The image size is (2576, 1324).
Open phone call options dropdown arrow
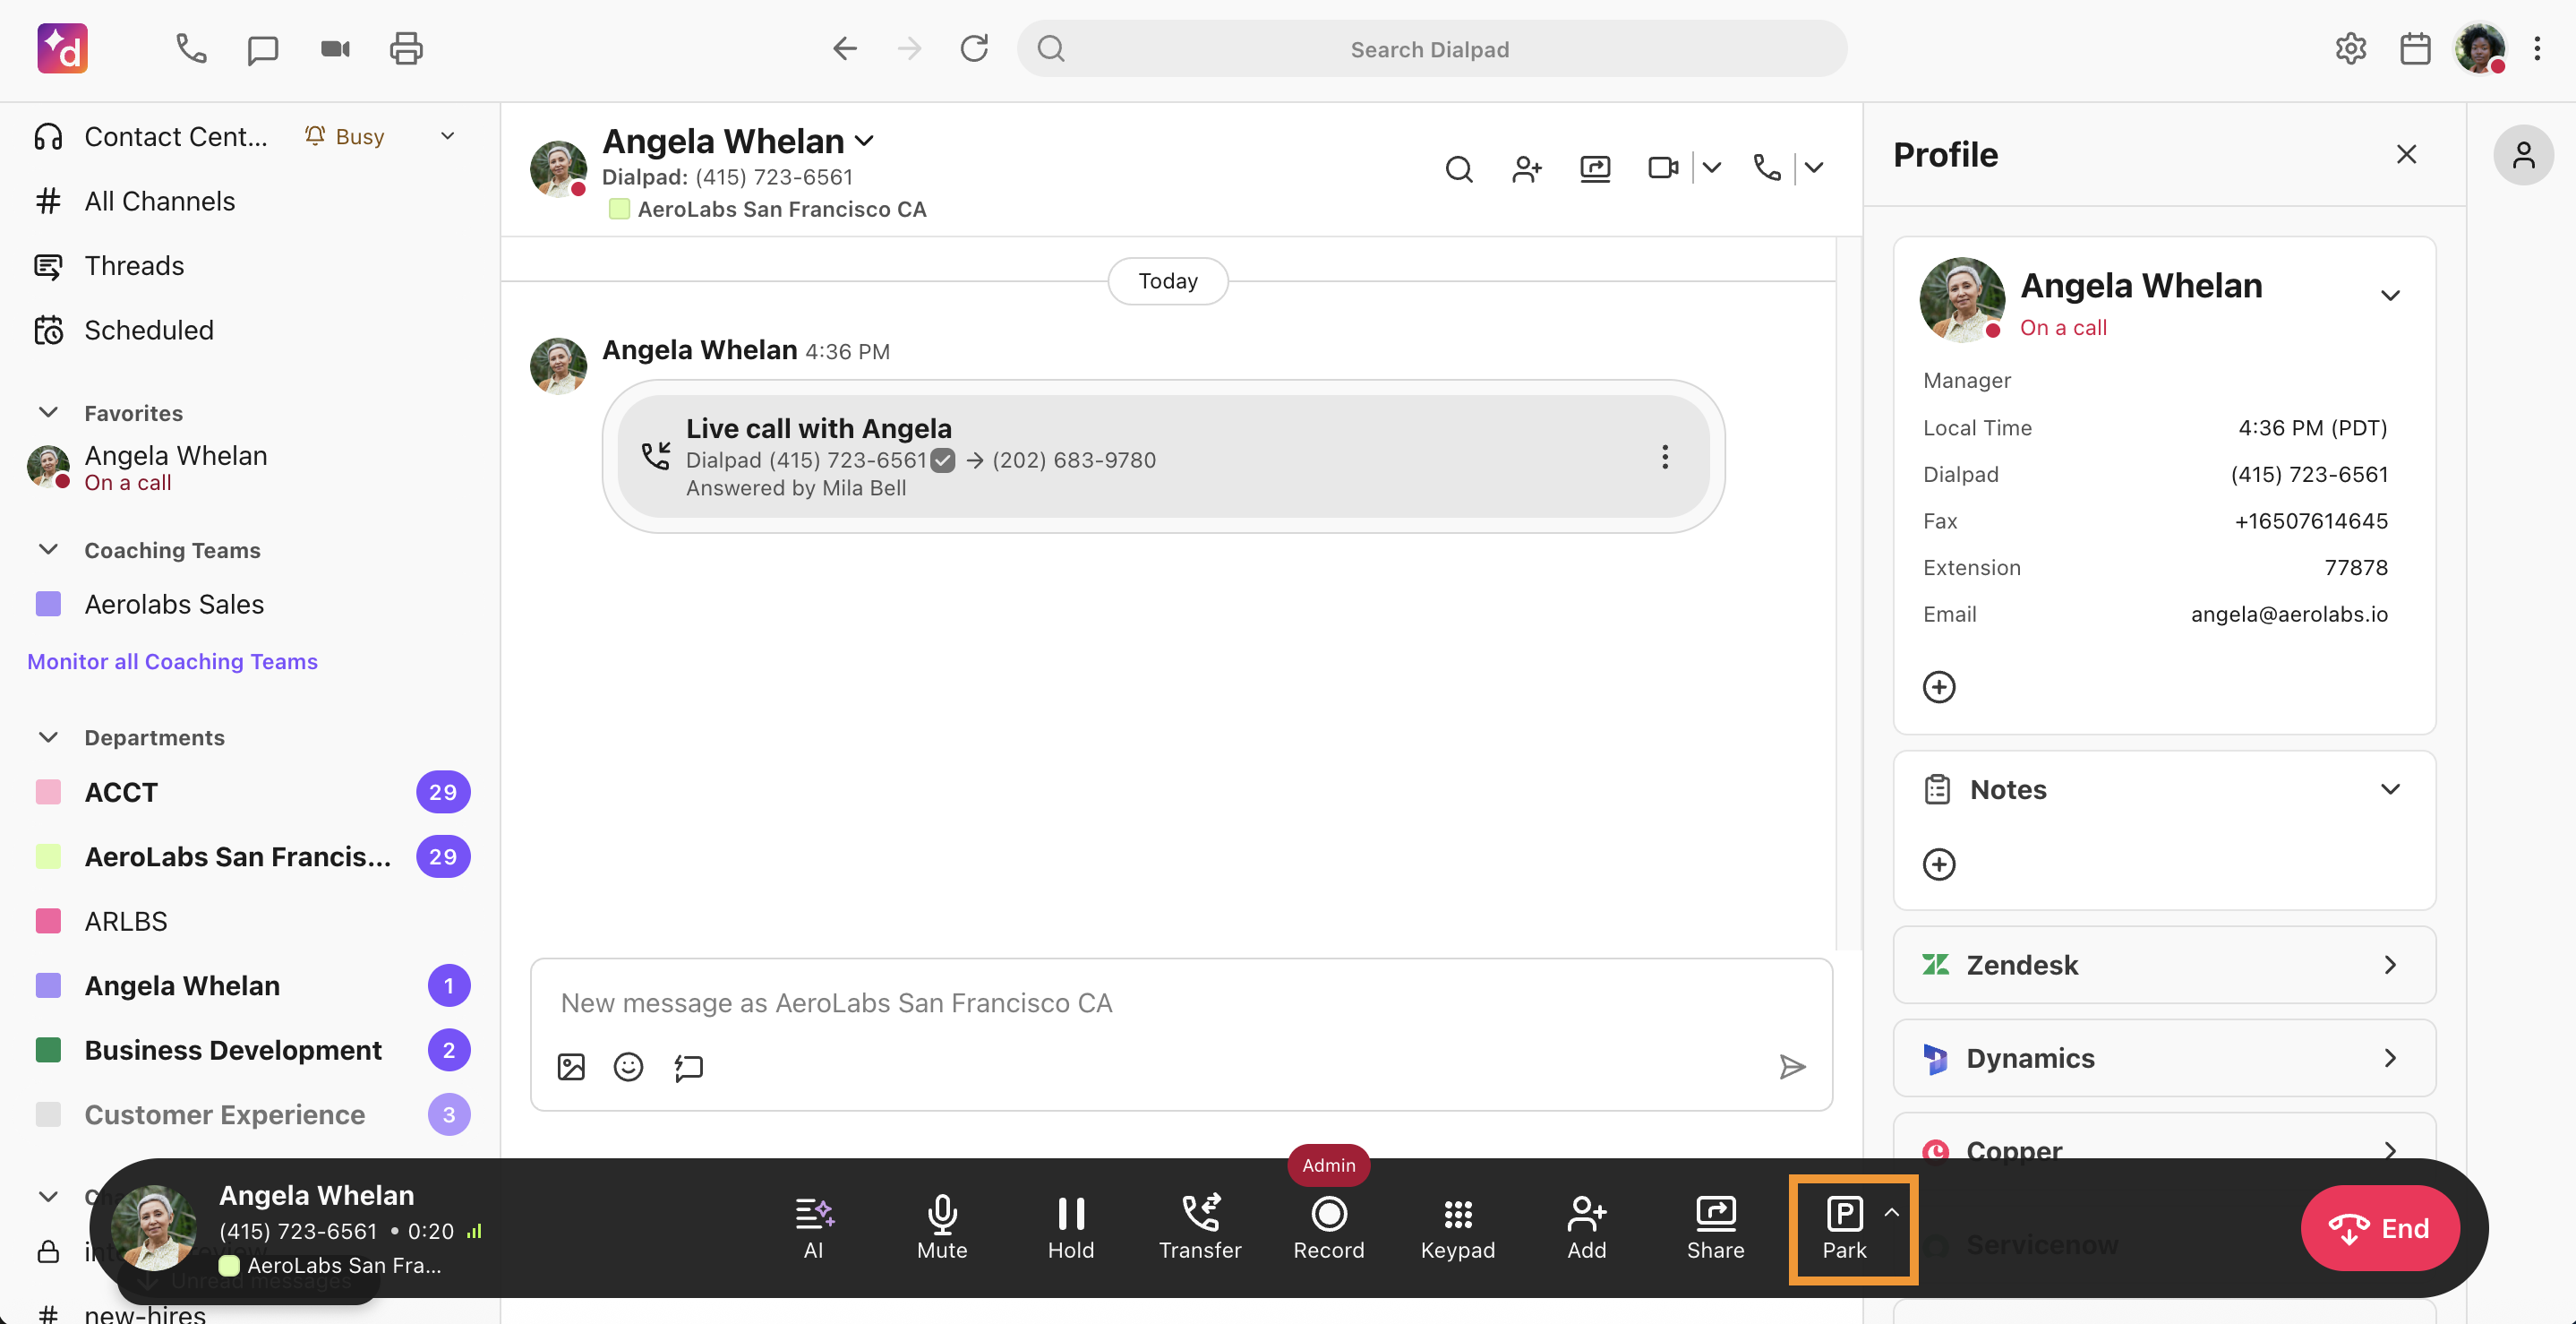coord(1813,168)
